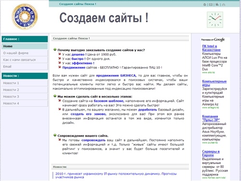The height and width of the screenshot is (181, 241).
Task: Click the red arrow bullet beside 'Мы готовы сопровождать'
Action: coord(59,139)
